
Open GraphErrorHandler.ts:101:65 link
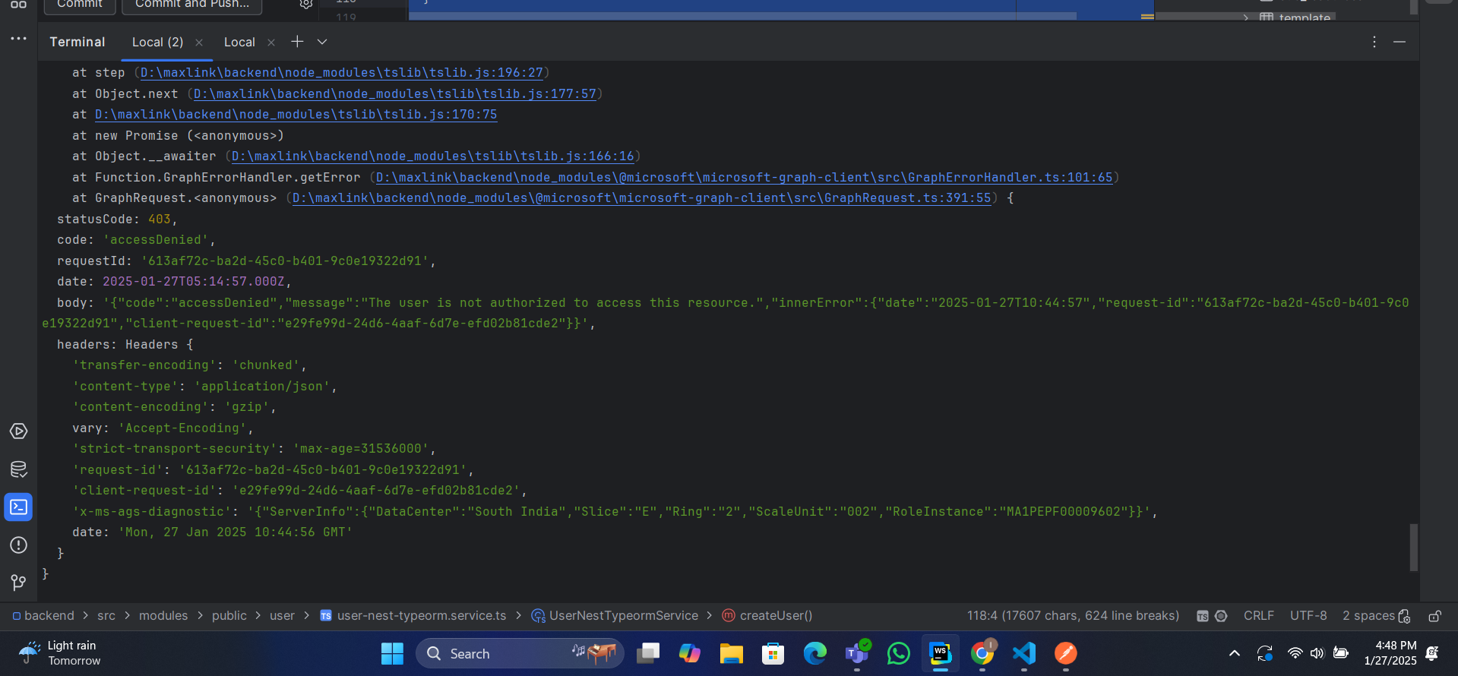tap(745, 178)
